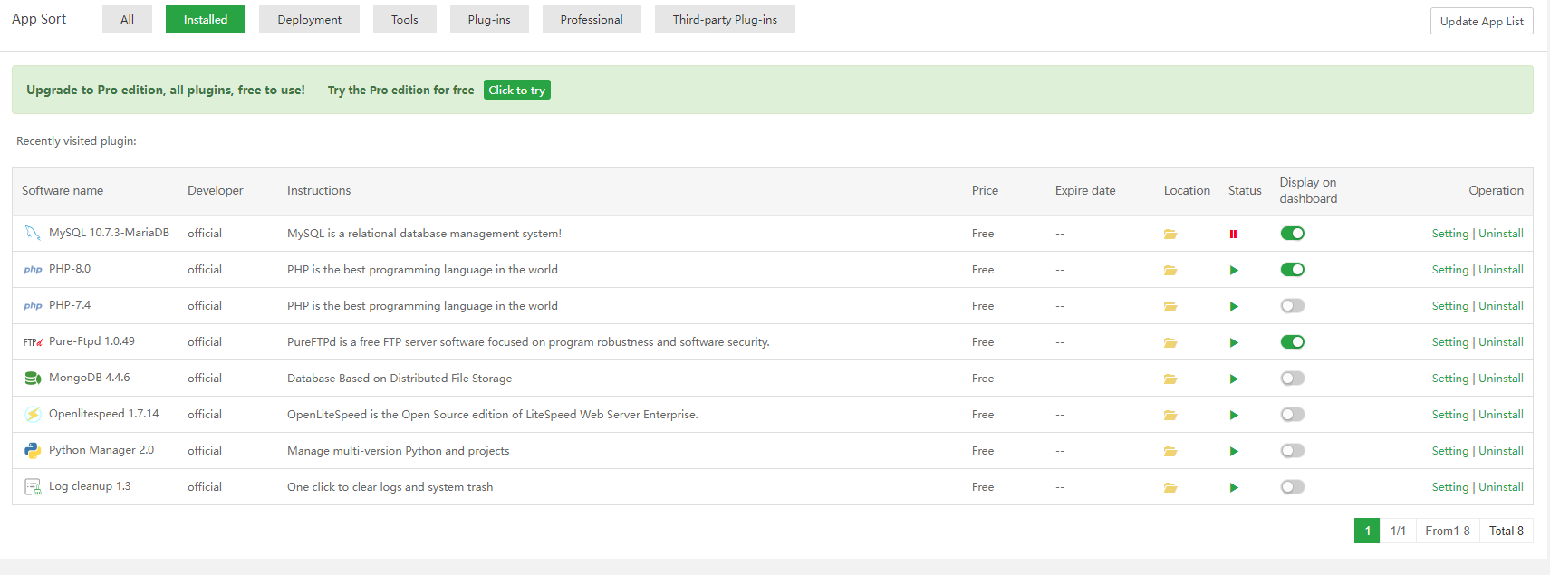This screenshot has height=575, width=1550.
Task: Disable MySQL display on dashboard toggle
Action: pyautogui.click(x=1292, y=234)
